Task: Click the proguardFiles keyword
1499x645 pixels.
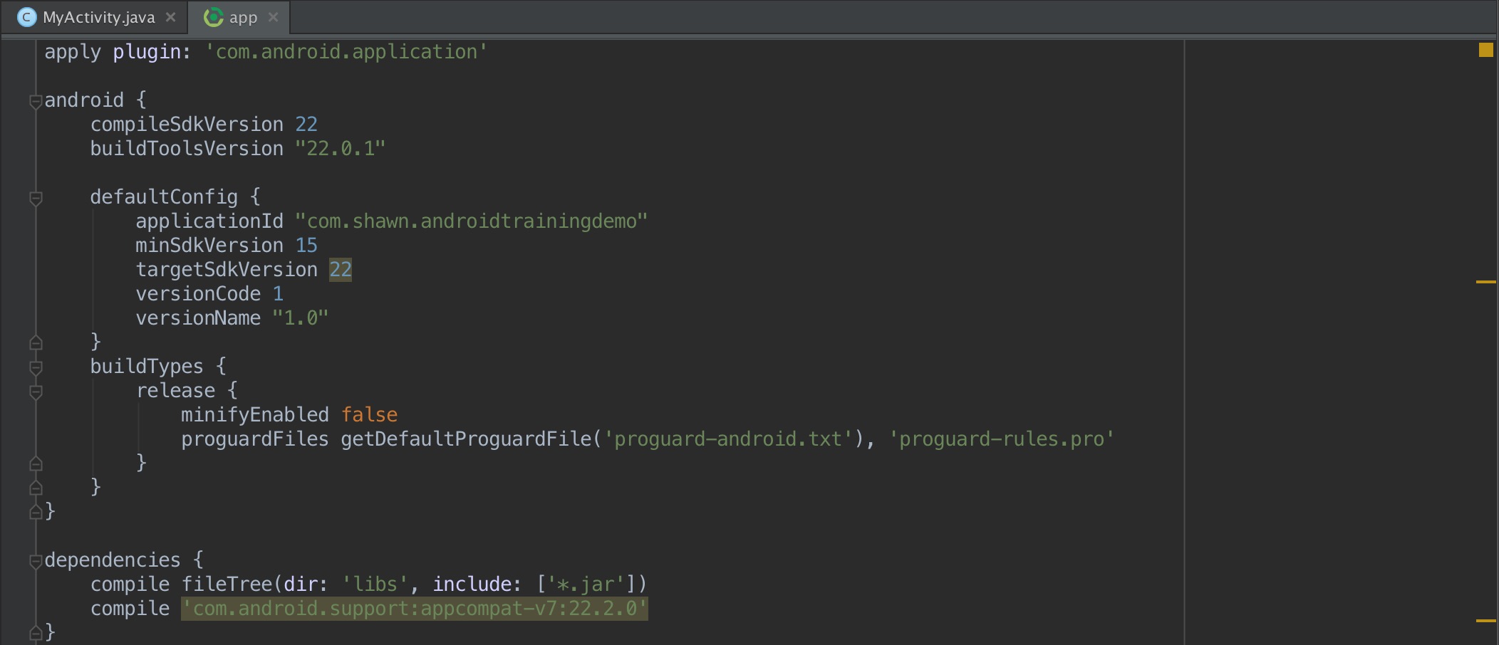Action: (x=255, y=439)
